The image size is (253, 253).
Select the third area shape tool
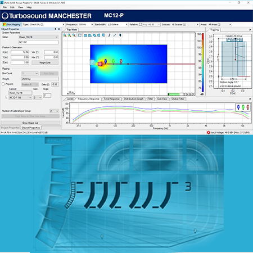(94, 35)
